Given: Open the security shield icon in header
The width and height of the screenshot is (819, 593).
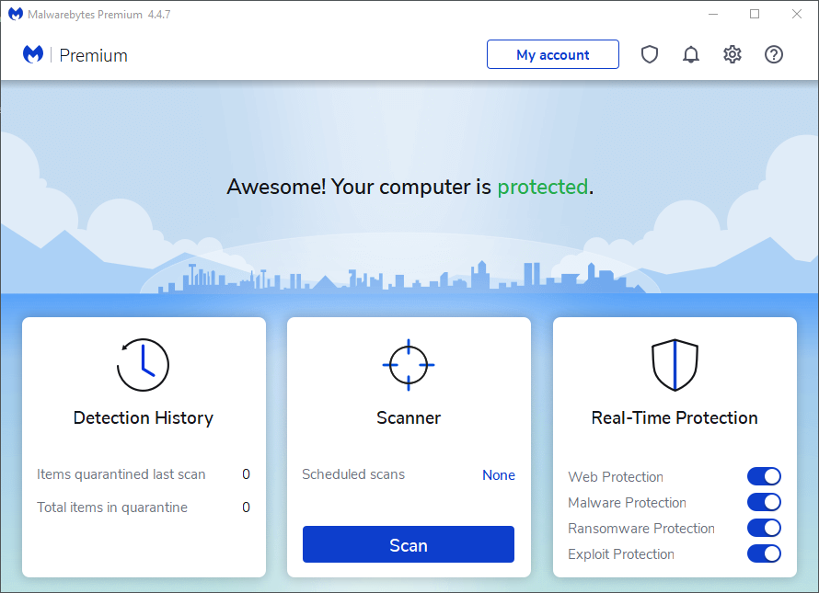Looking at the screenshot, I should coord(650,55).
